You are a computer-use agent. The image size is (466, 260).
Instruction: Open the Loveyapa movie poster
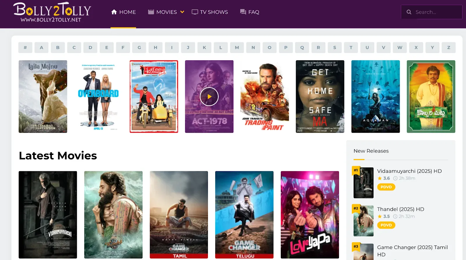click(x=310, y=215)
